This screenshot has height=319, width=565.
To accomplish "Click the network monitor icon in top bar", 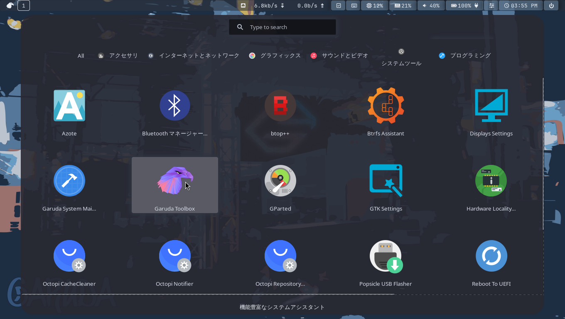I will click(243, 5).
